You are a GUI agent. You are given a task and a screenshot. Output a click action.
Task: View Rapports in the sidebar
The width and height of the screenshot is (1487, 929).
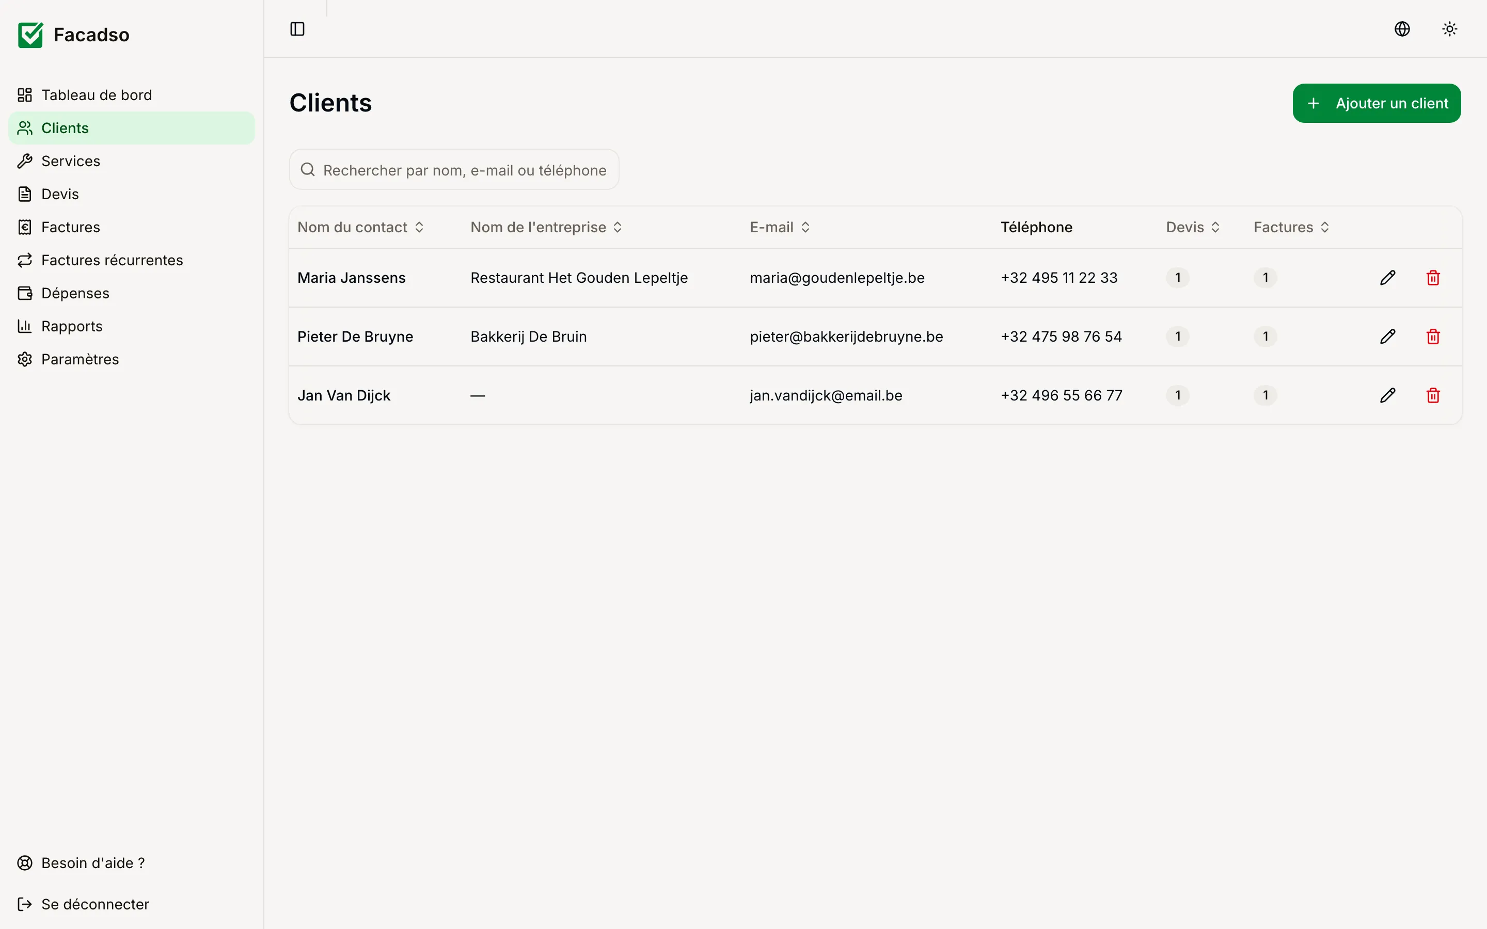tap(132, 326)
